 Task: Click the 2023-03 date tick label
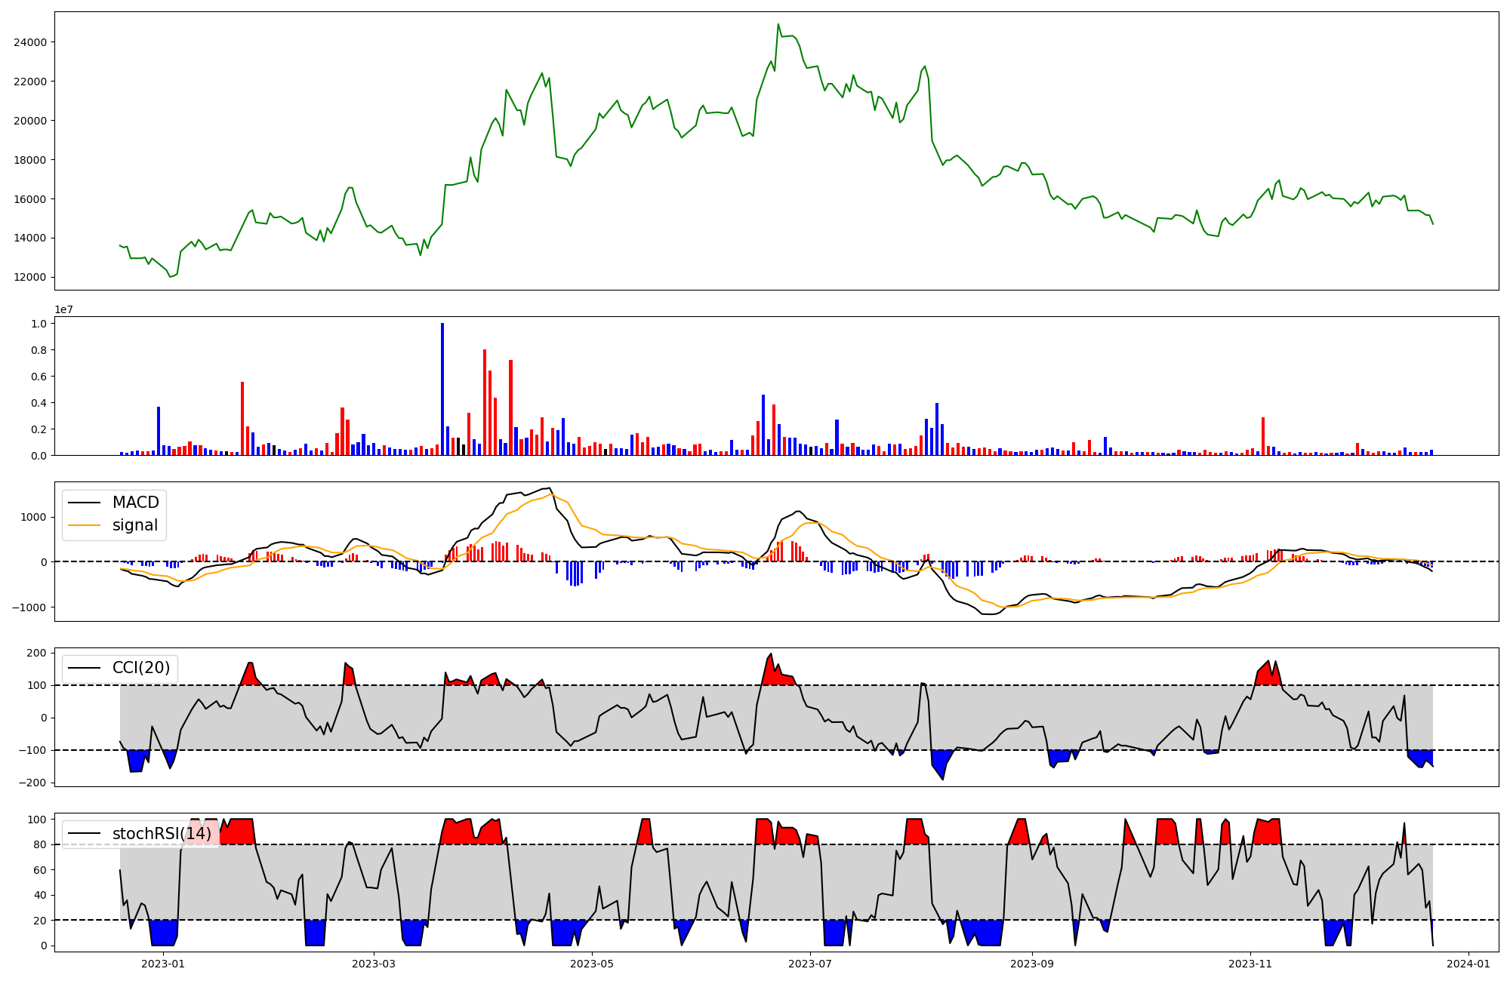coord(374,964)
